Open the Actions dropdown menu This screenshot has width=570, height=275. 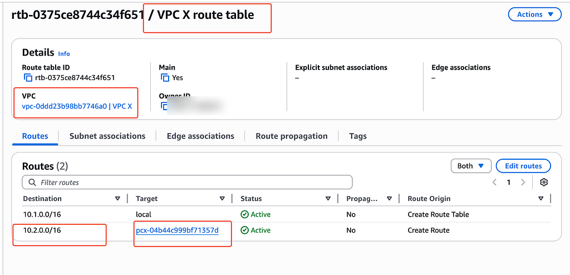(x=535, y=14)
